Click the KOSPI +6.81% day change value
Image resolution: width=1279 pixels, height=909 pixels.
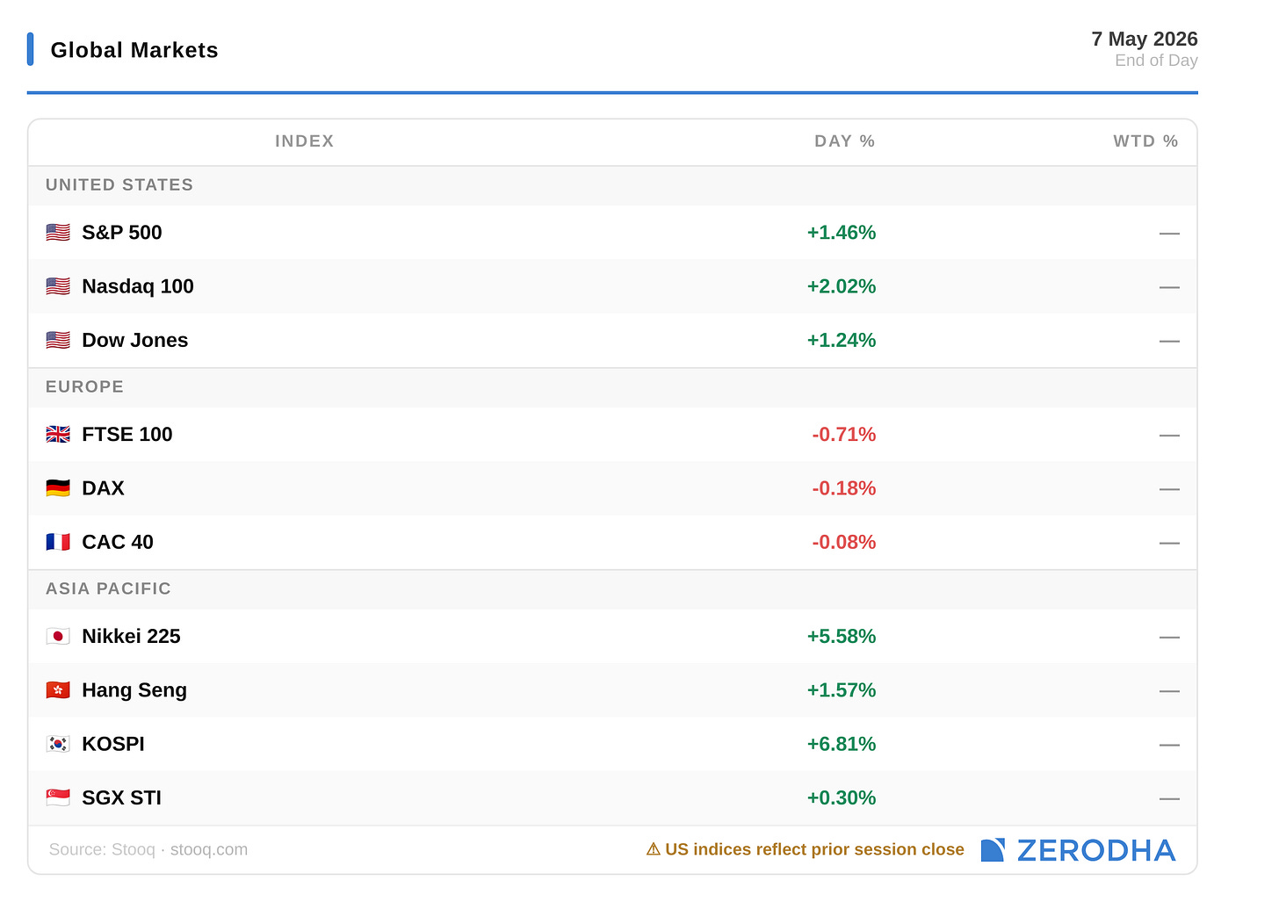(842, 745)
